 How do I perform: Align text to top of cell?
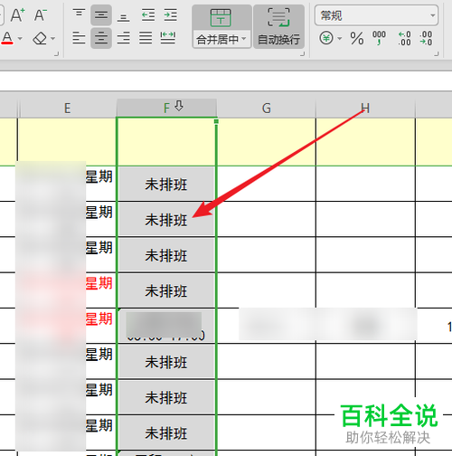[x=79, y=14]
